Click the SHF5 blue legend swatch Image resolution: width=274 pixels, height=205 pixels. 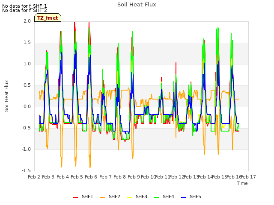[x=184, y=197]
